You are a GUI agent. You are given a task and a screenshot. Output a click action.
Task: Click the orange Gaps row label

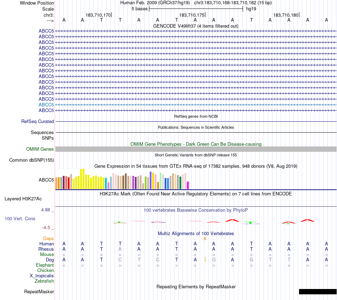[x=48, y=239]
